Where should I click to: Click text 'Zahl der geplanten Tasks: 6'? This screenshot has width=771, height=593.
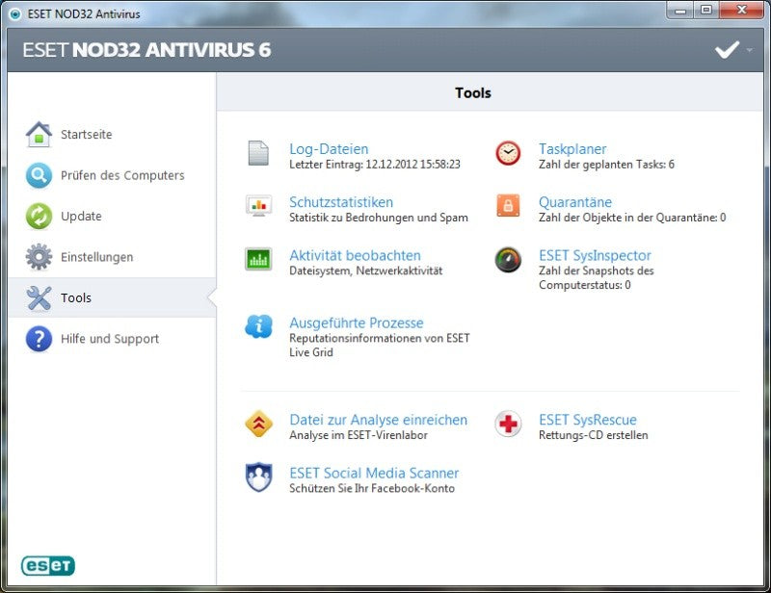coord(606,165)
